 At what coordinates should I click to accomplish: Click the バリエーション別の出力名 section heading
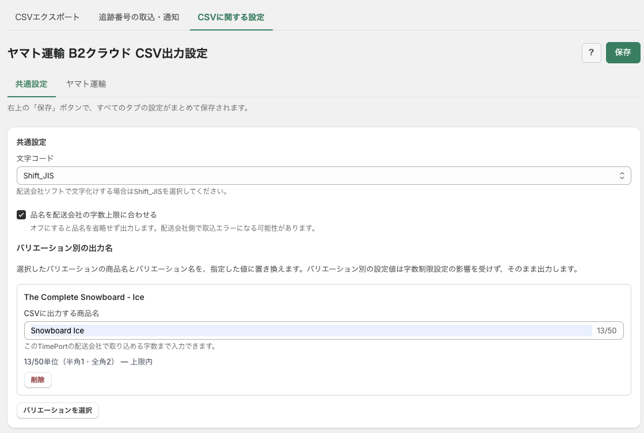pyautogui.click(x=64, y=248)
